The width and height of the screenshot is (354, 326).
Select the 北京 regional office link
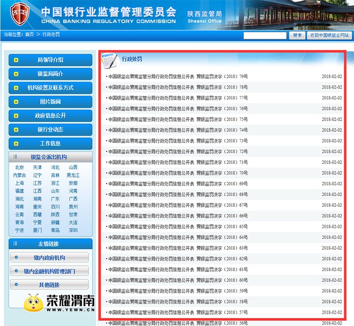pos(19,167)
